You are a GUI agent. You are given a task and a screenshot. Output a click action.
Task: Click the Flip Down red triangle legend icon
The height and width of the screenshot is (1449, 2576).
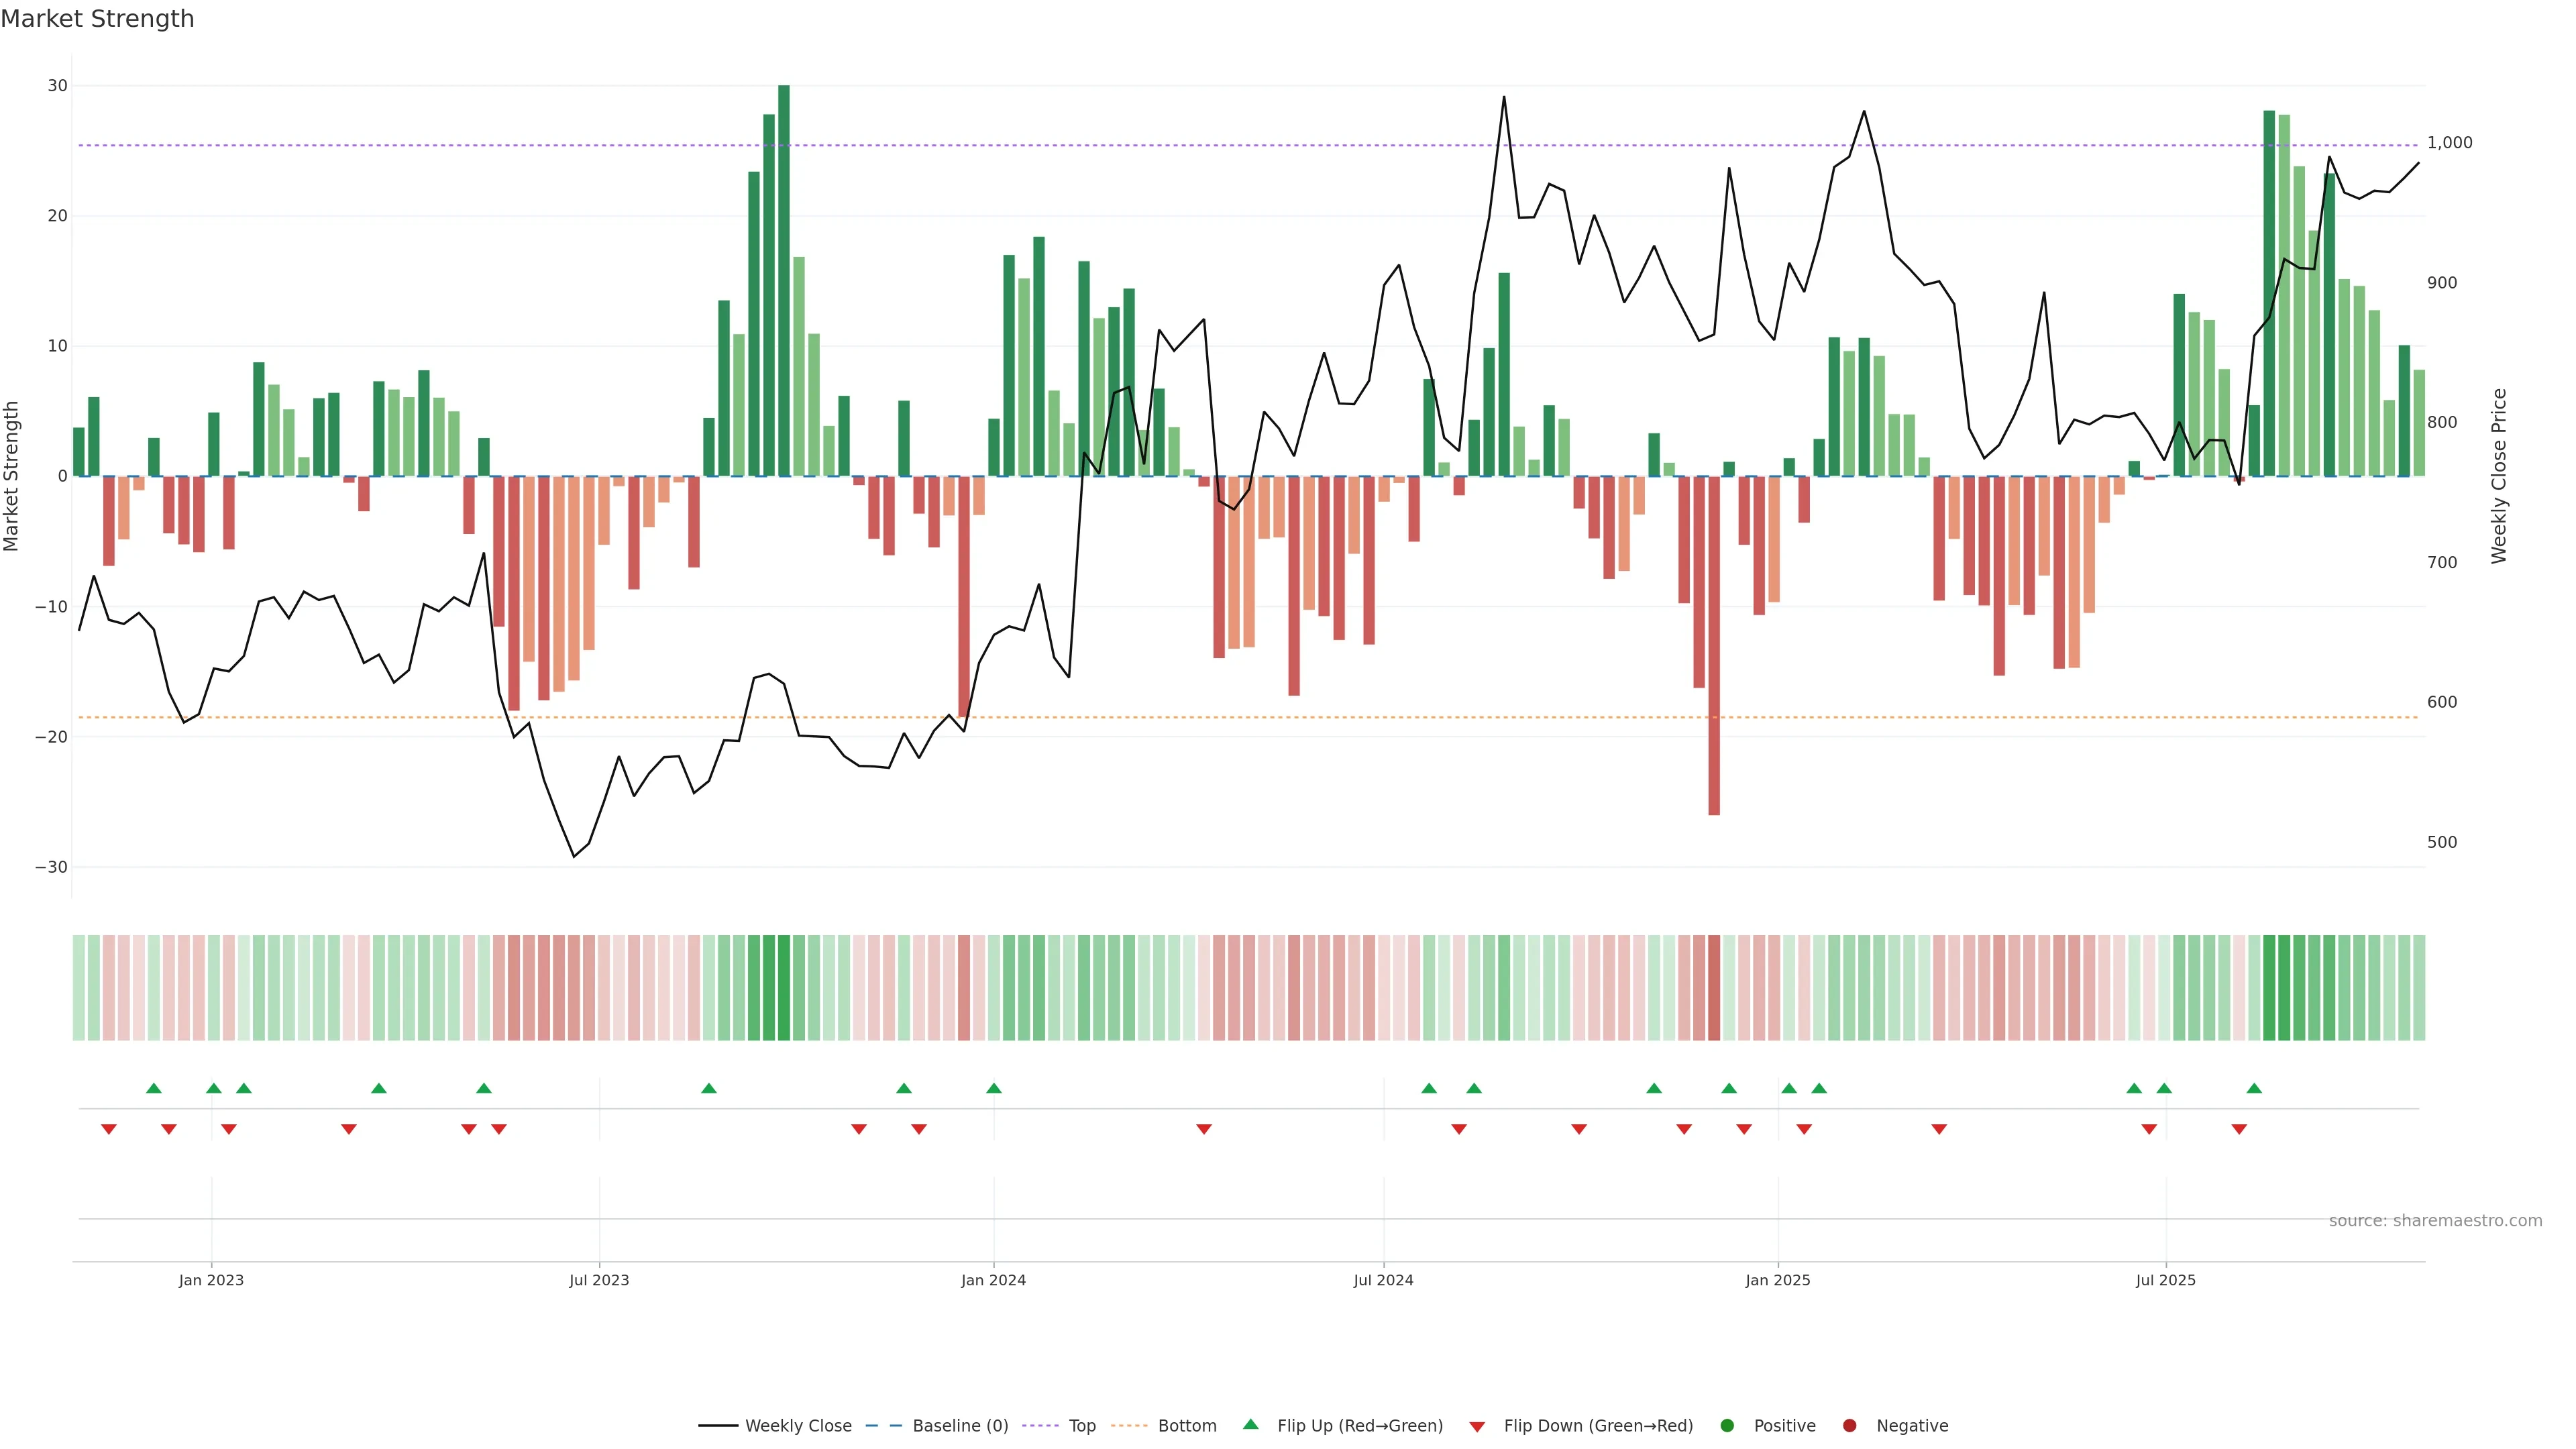coord(1477,1426)
